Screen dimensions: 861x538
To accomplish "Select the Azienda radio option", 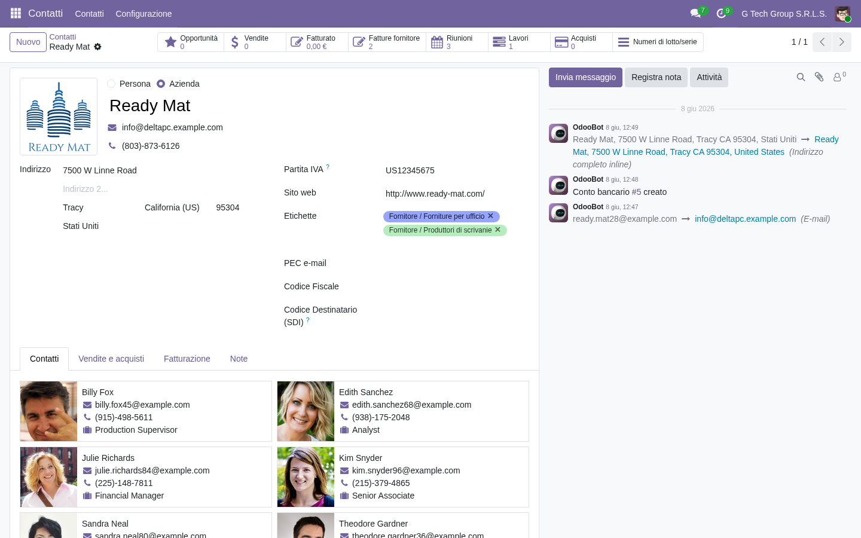I will click(x=161, y=84).
